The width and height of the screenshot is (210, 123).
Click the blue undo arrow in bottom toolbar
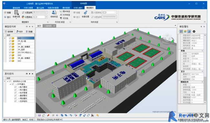(x=71, y=115)
